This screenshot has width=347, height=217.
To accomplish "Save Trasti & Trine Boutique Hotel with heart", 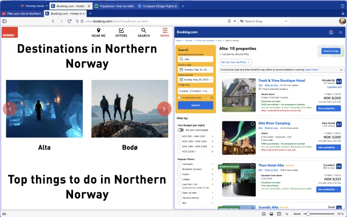I will pyautogui.click(x=252, y=82).
